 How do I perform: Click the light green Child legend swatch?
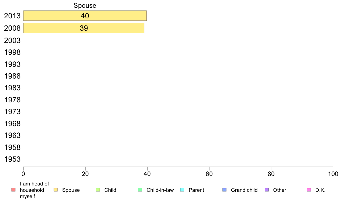coord(98,190)
